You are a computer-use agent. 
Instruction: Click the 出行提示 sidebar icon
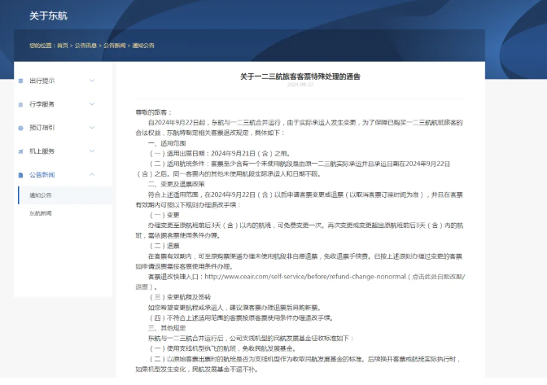coord(20,81)
